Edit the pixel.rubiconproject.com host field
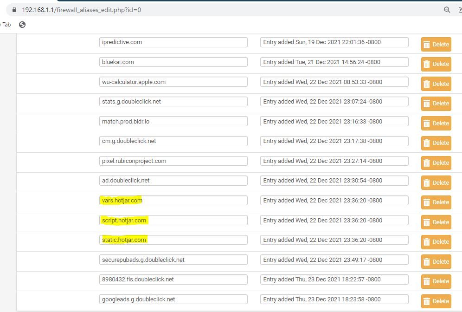 point(173,161)
